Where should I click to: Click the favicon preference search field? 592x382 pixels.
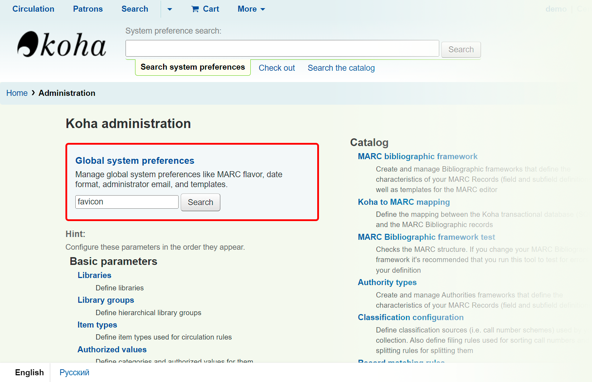pos(127,202)
